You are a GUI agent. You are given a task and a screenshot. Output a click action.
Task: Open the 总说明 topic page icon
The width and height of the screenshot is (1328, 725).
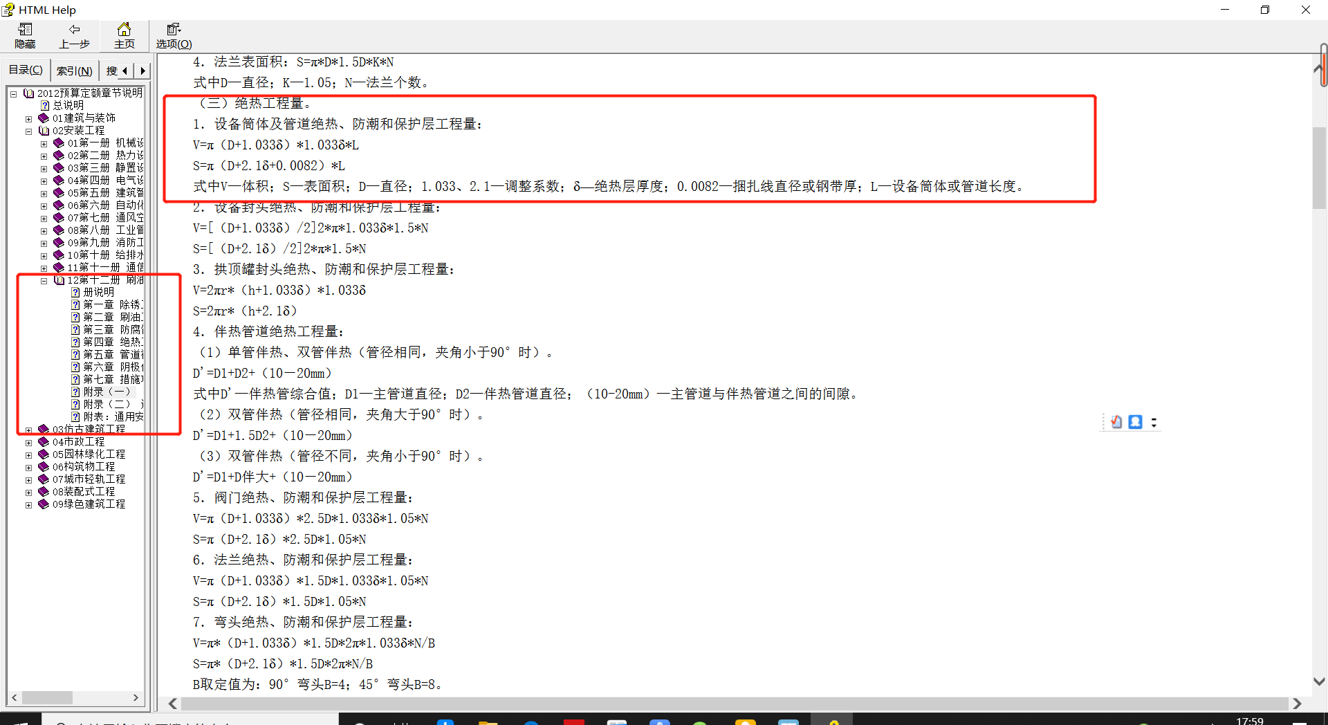click(45, 105)
